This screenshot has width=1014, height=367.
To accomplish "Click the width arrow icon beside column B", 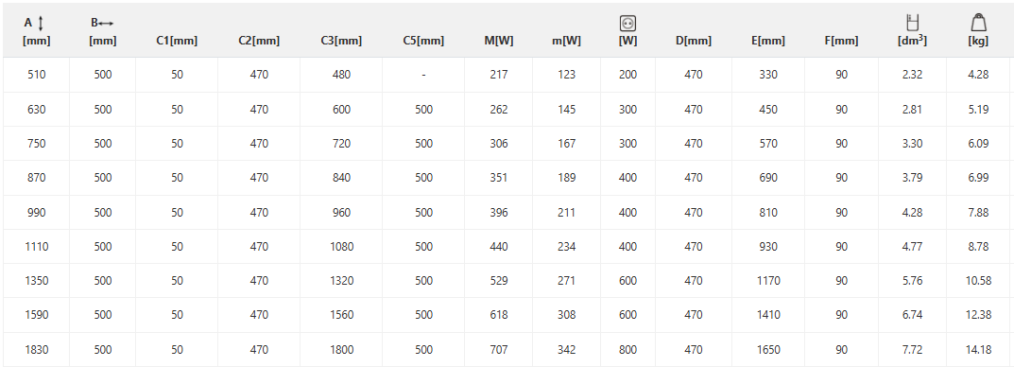I will 107,24.
